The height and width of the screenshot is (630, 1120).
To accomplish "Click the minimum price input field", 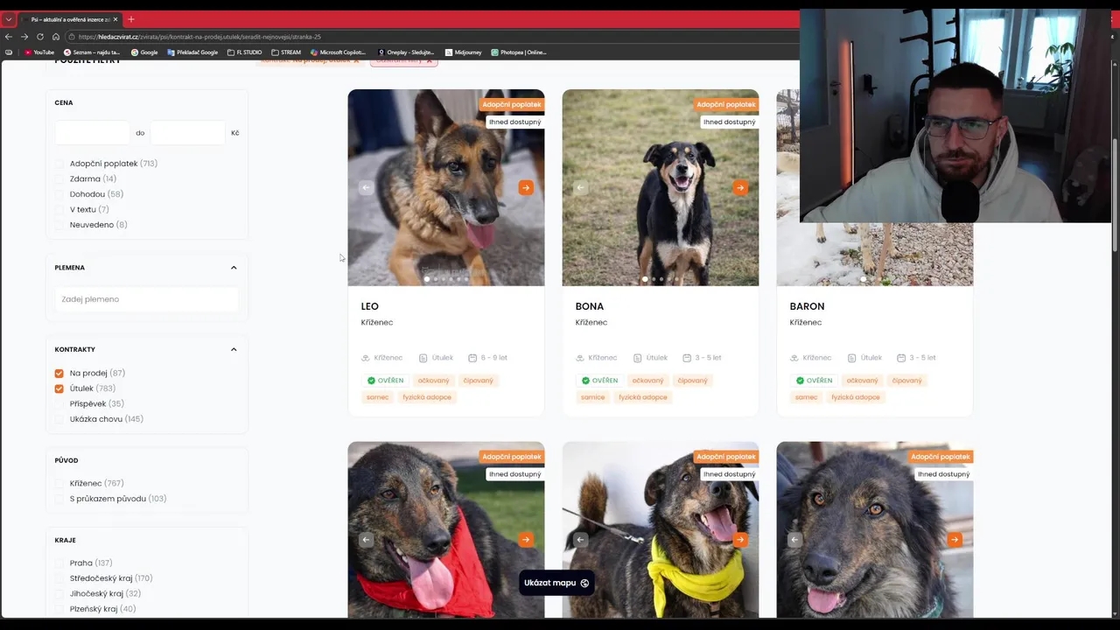I will click(x=92, y=133).
